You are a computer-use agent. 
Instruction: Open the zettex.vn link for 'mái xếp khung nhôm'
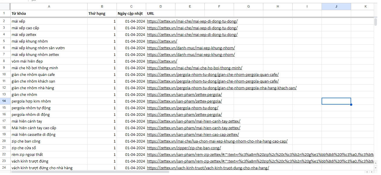162,41
